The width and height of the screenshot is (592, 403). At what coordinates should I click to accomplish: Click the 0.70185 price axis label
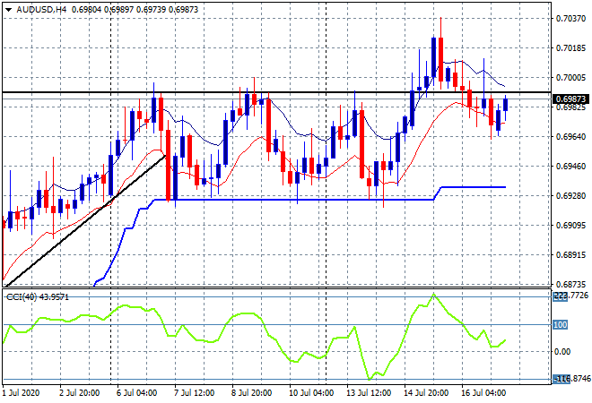[x=570, y=47]
